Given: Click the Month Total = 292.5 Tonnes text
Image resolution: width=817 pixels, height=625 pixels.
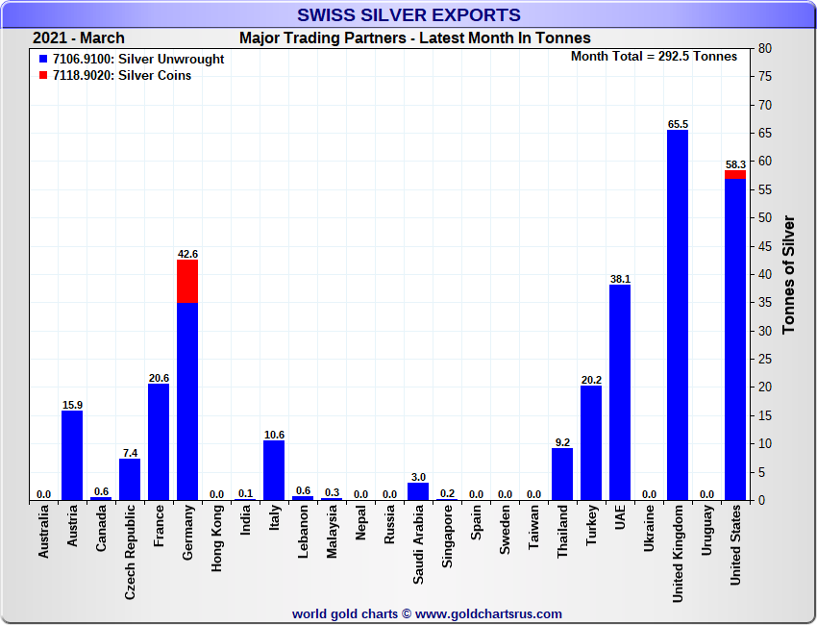Looking at the screenshot, I should pyautogui.click(x=654, y=57).
